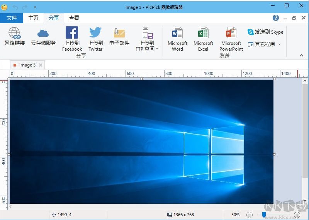This screenshot has width=309, height=220.
Task: Select the Image 3 document tab
Action: point(27,65)
